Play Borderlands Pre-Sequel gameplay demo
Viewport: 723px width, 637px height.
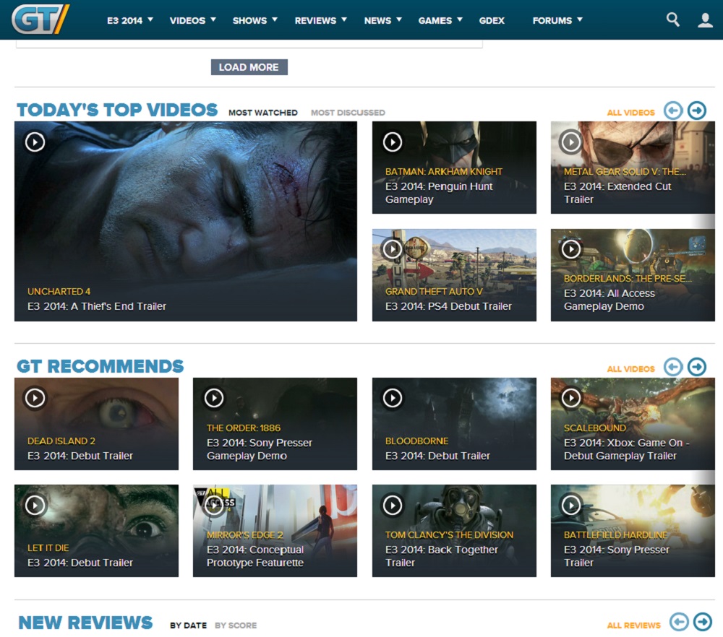[x=571, y=249]
